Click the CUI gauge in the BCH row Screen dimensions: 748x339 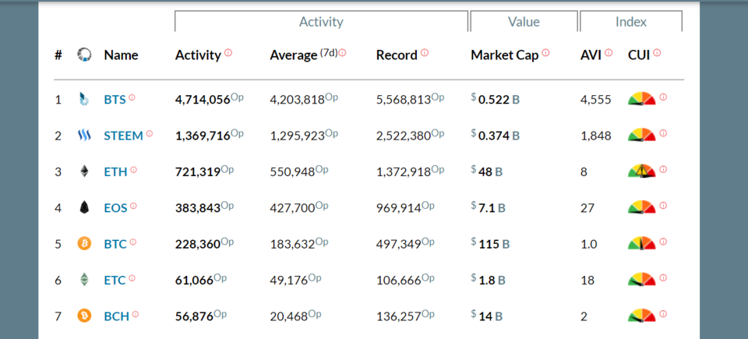click(x=641, y=316)
